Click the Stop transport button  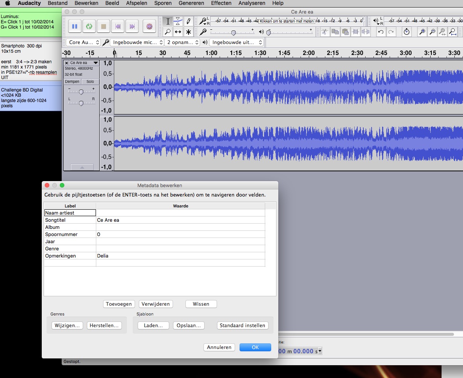[103, 26]
